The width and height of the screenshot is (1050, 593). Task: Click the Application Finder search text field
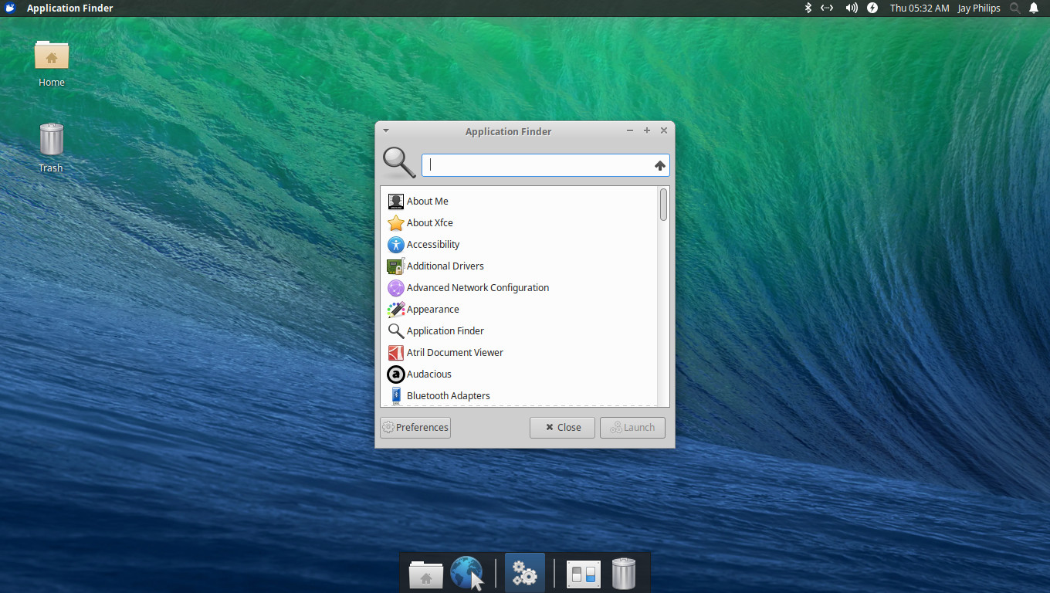(x=537, y=165)
